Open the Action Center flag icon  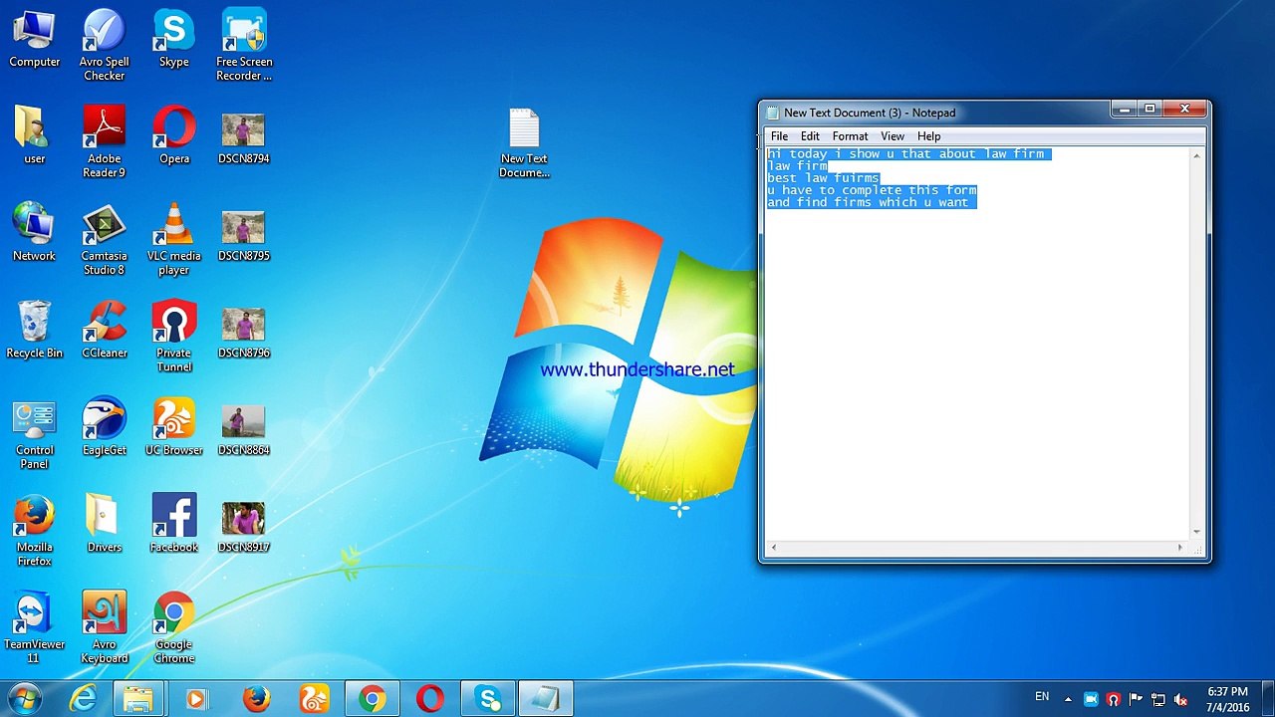pos(1137,699)
